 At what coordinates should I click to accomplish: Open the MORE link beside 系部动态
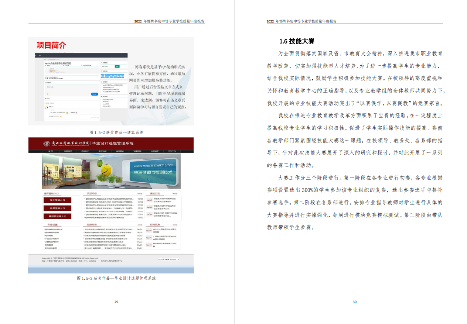click(140, 193)
